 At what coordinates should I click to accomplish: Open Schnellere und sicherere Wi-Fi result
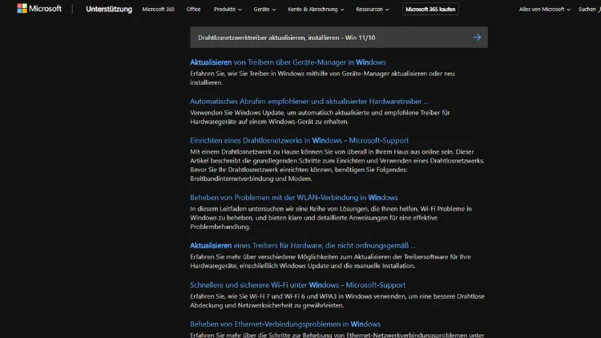(298, 284)
